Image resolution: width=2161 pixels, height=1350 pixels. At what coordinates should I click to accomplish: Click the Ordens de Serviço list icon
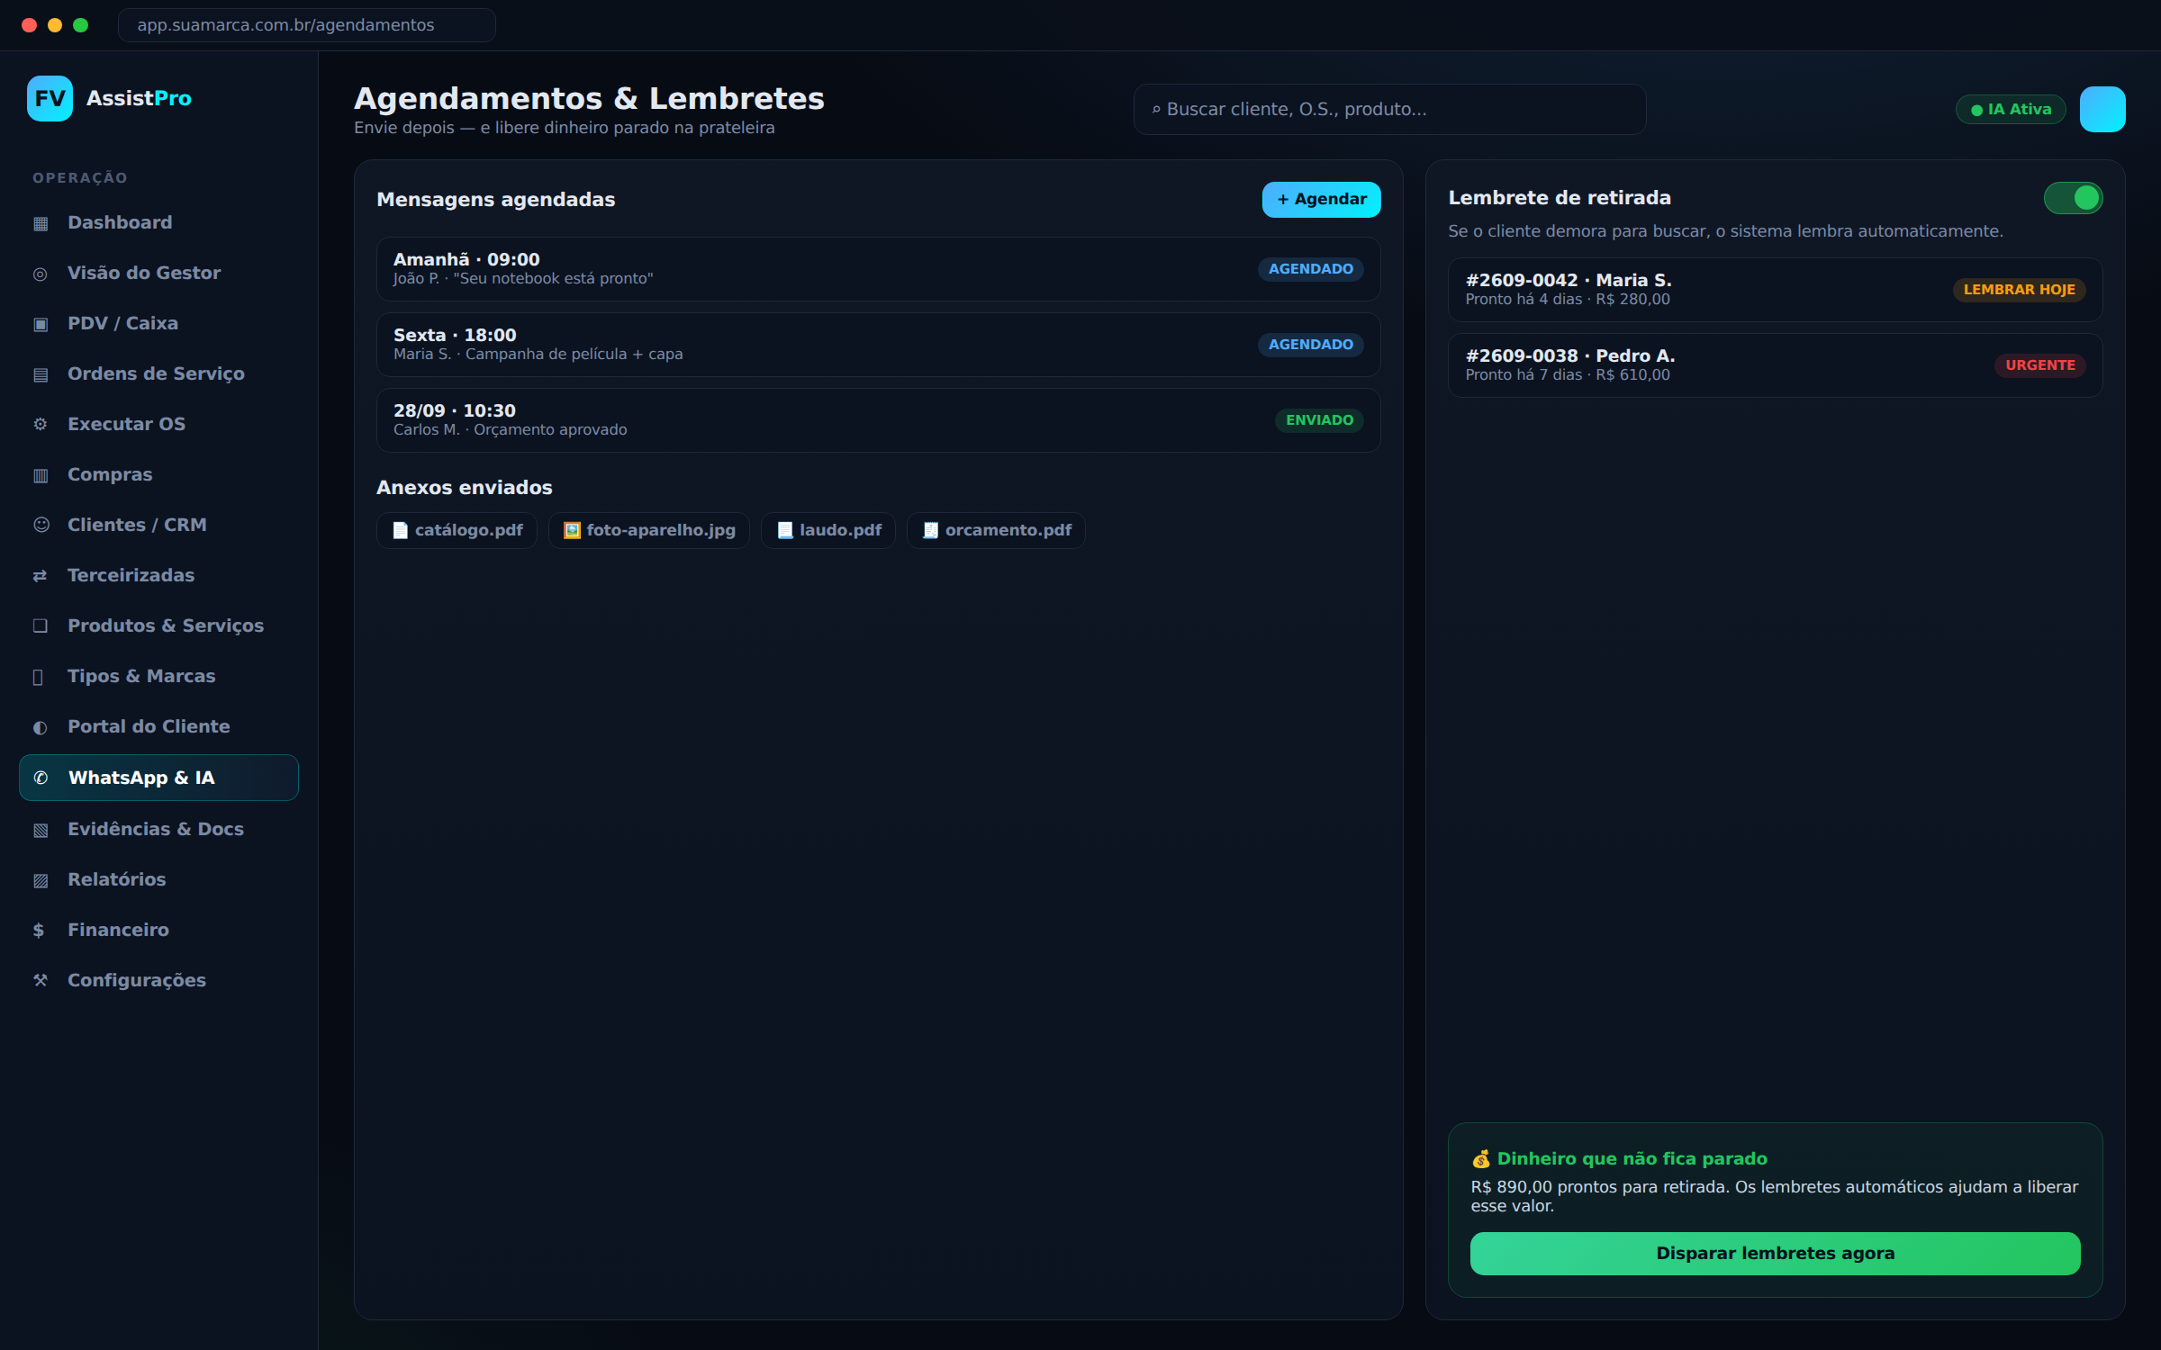tap(41, 374)
